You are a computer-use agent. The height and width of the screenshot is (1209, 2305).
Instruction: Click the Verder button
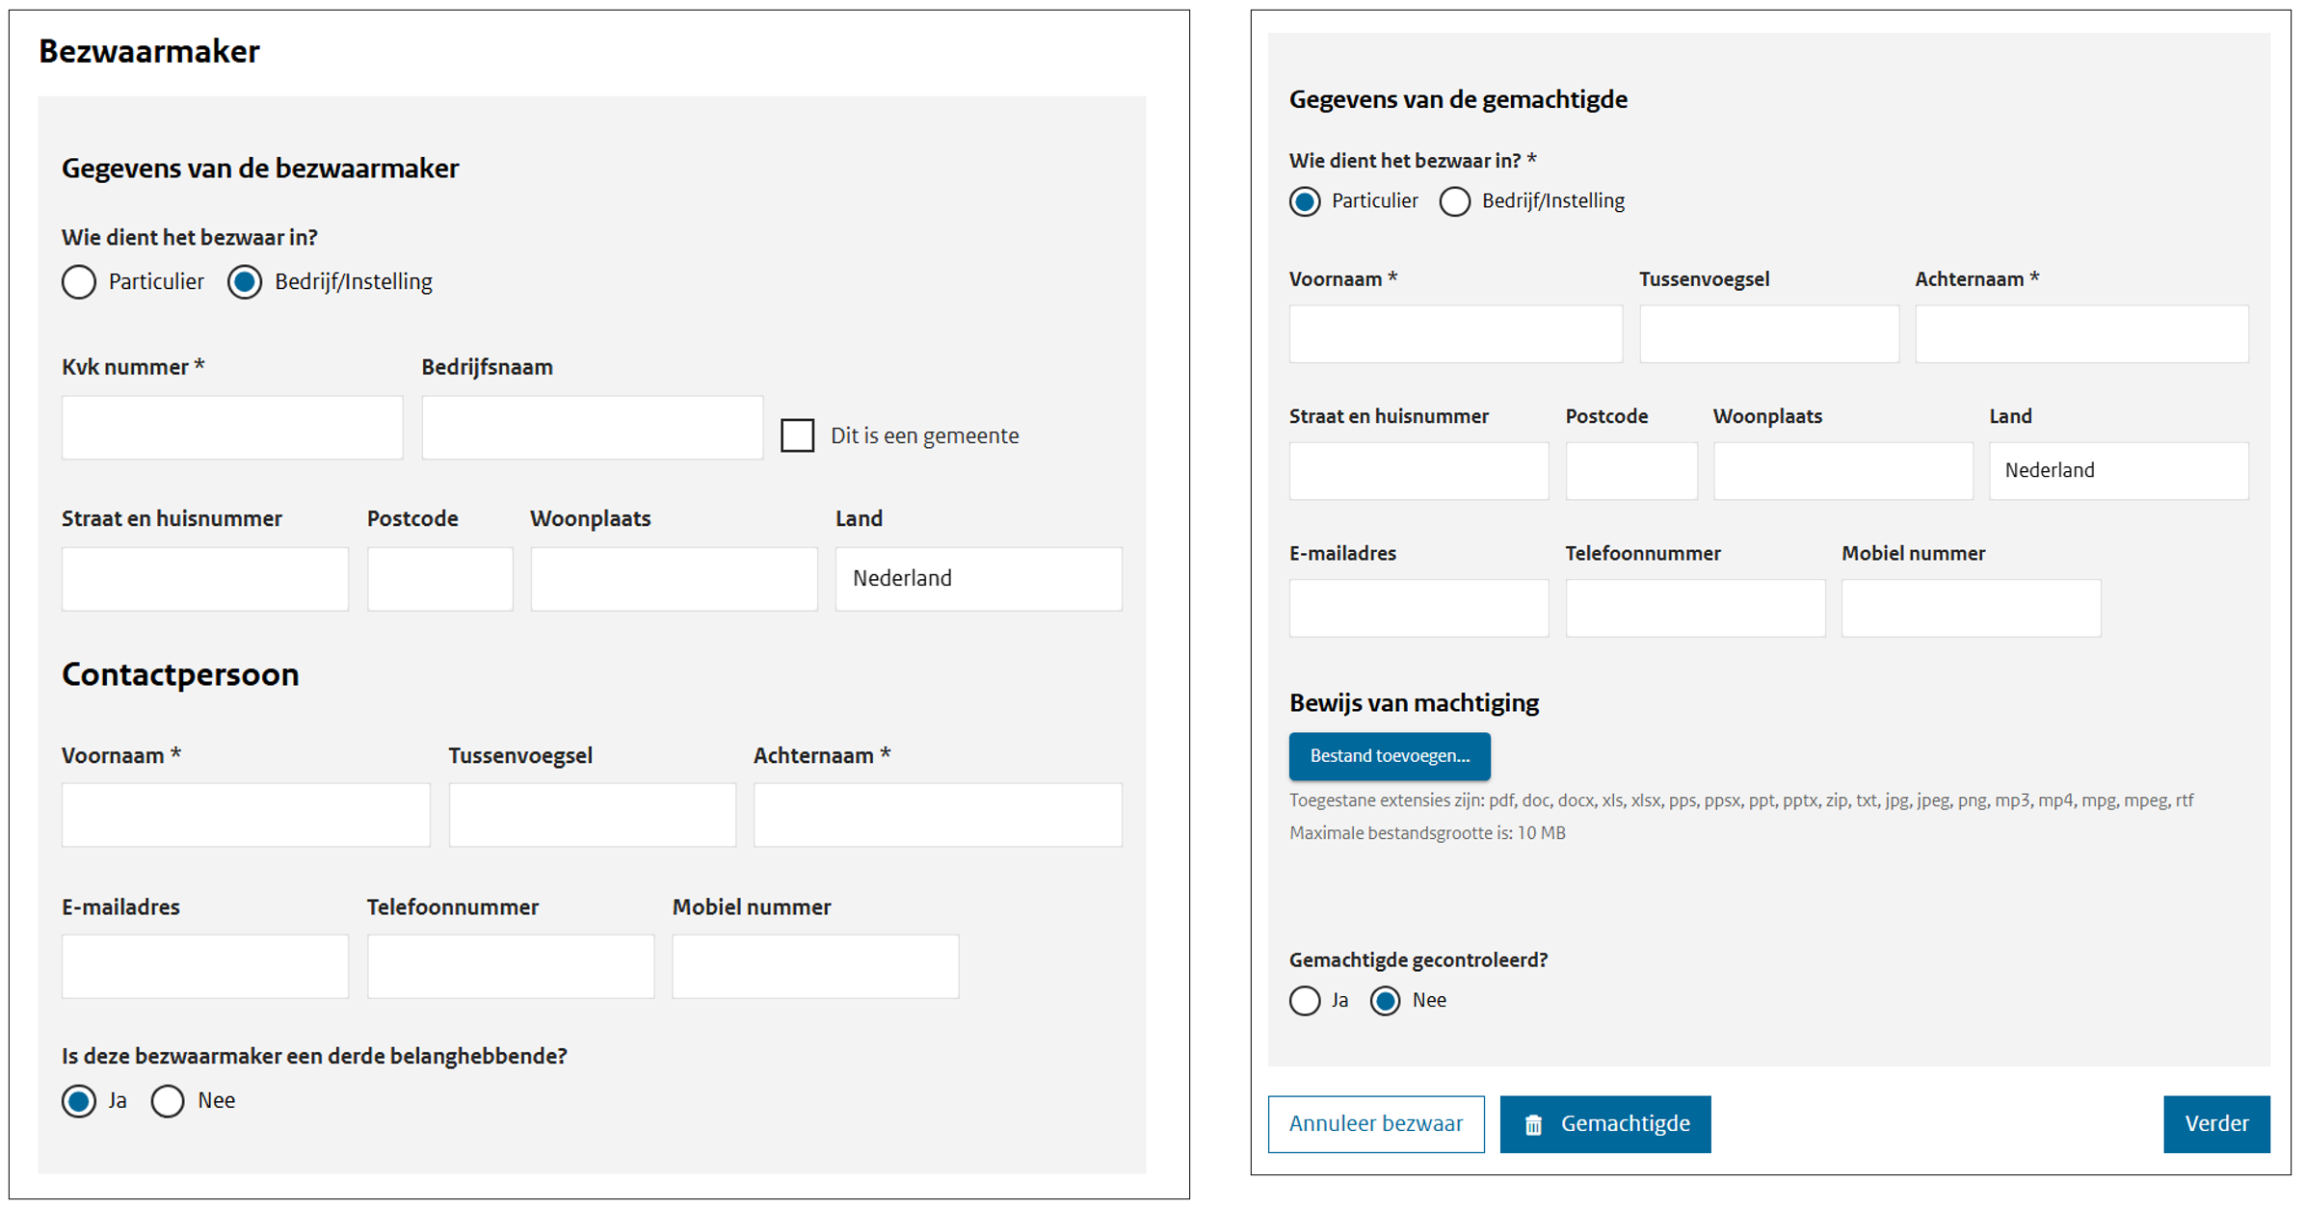coord(2216,1124)
